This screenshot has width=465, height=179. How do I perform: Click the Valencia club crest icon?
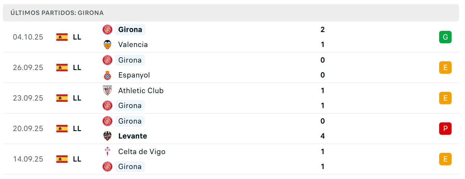tap(107, 45)
